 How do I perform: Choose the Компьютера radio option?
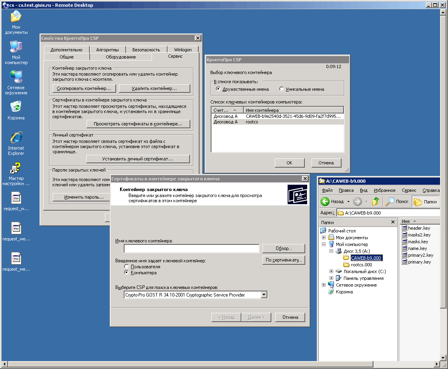click(x=126, y=272)
